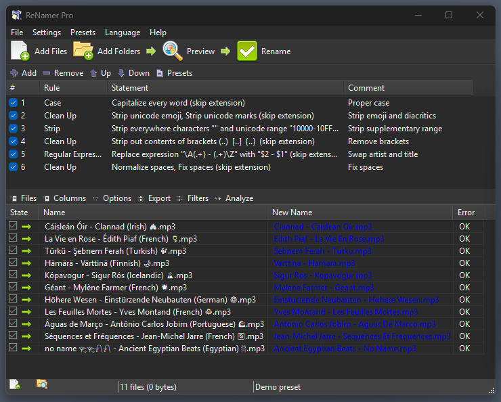
Task: Select the Géant - Mylène Farmer file
Action: point(116,288)
